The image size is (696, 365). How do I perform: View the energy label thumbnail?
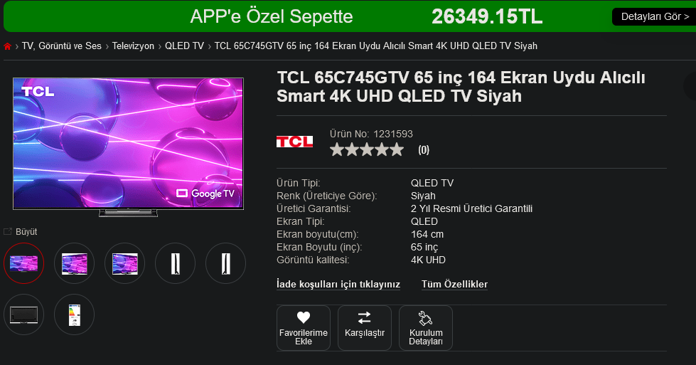click(74, 314)
